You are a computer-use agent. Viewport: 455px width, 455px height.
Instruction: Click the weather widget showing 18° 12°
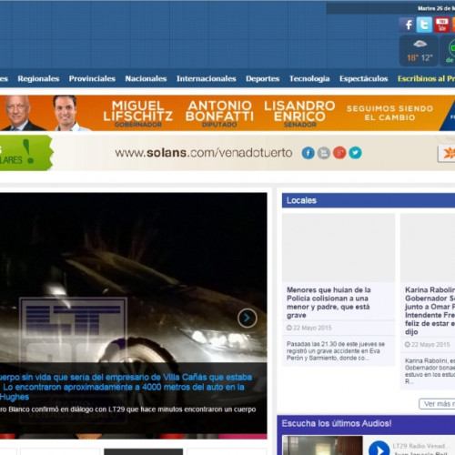pos(420,51)
